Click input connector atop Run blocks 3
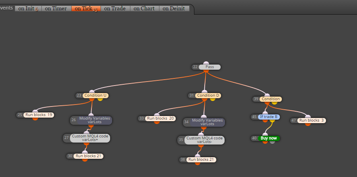Screen dimensions: 357x177 pos(308,117)
